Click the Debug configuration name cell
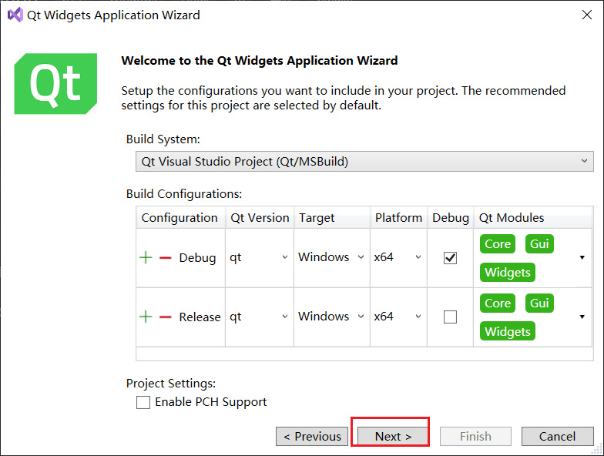604x456 pixels. click(197, 257)
